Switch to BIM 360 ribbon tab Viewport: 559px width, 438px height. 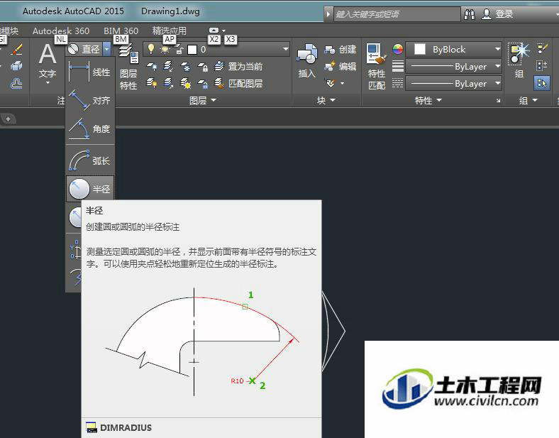(121, 31)
